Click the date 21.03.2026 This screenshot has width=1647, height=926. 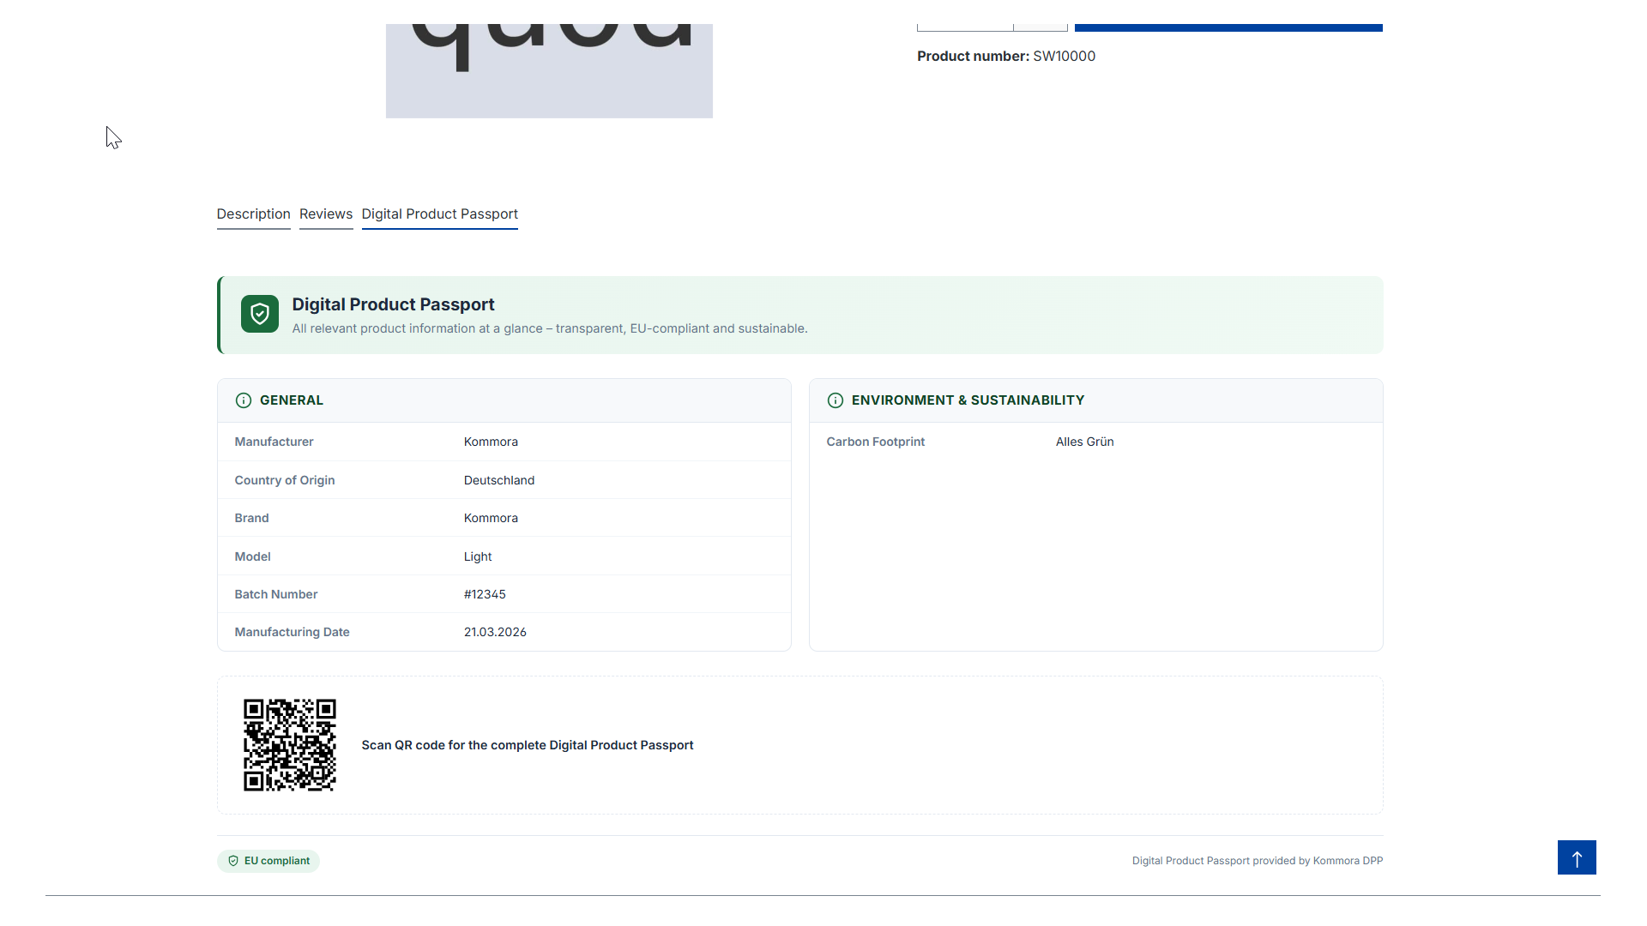tap(495, 632)
